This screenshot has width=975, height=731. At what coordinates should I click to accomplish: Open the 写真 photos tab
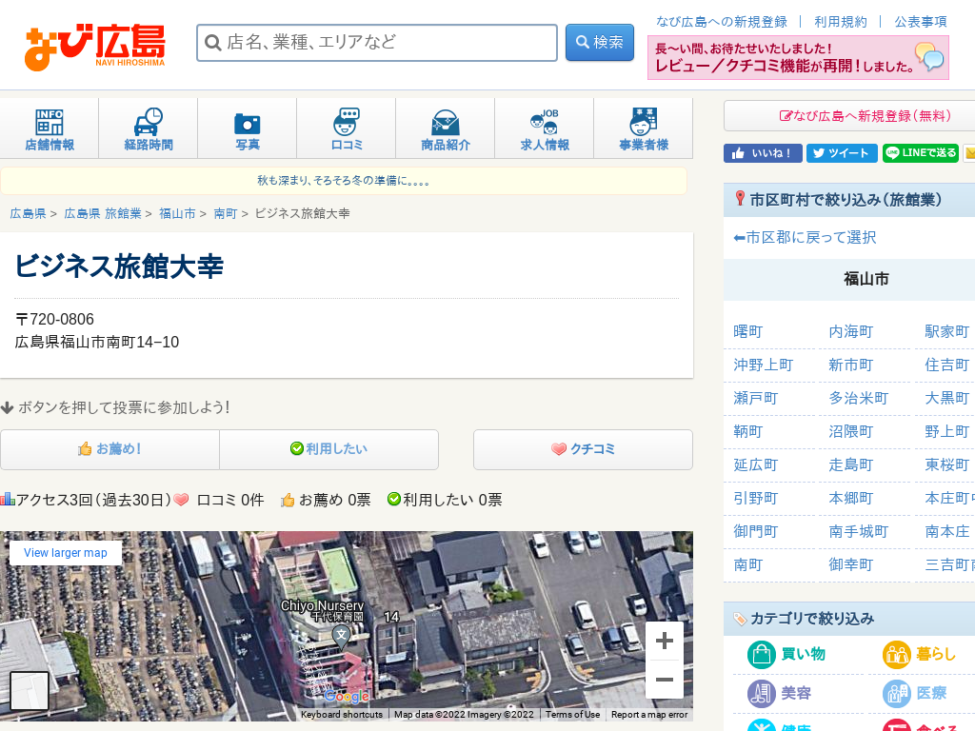point(247,128)
